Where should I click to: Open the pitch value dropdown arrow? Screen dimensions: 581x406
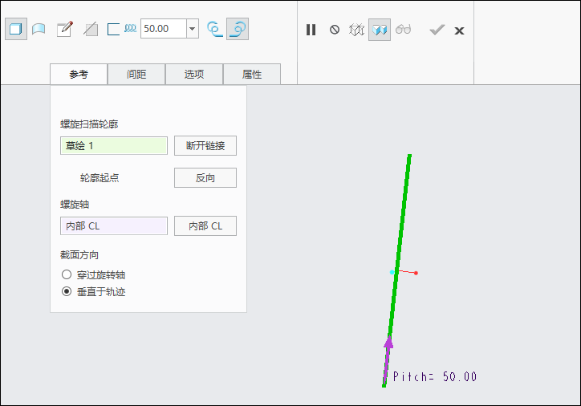click(x=193, y=29)
